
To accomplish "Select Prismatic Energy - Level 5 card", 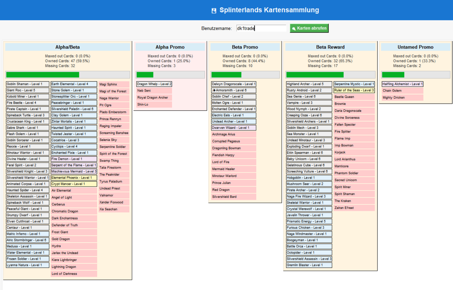I will [x=309, y=221].
